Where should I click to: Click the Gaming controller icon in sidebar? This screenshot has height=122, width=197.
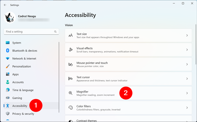(8, 98)
